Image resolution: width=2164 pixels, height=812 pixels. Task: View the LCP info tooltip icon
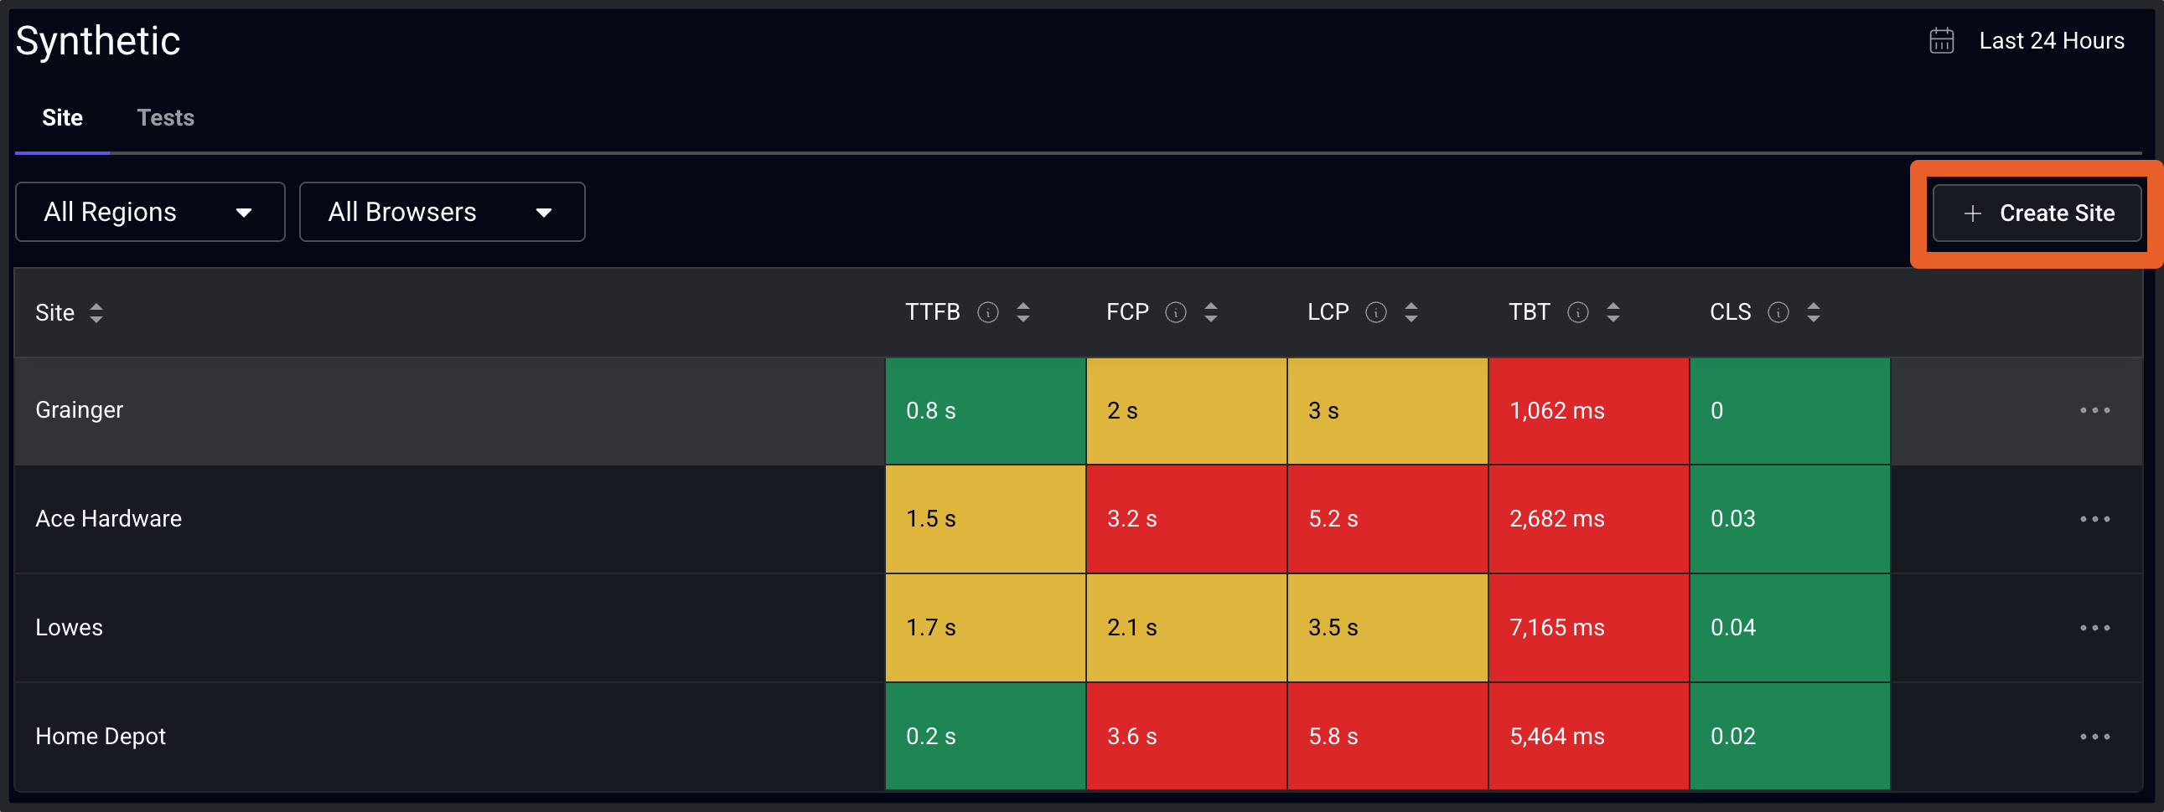pyautogui.click(x=1376, y=312)
